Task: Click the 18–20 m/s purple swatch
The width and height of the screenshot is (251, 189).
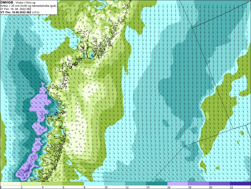Action: [x=199, y=183]
